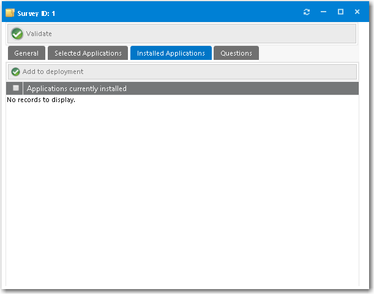Go to the Questions tab

click(x=236, y=53)
